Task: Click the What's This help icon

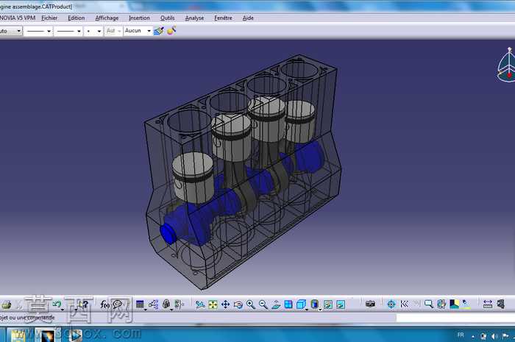Action: 84,304
